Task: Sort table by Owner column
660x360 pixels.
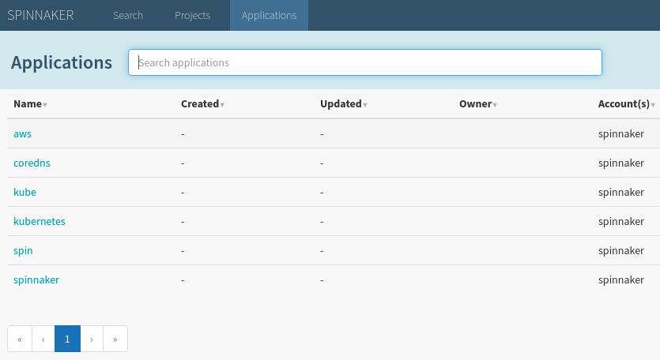Action: [477, 103]
